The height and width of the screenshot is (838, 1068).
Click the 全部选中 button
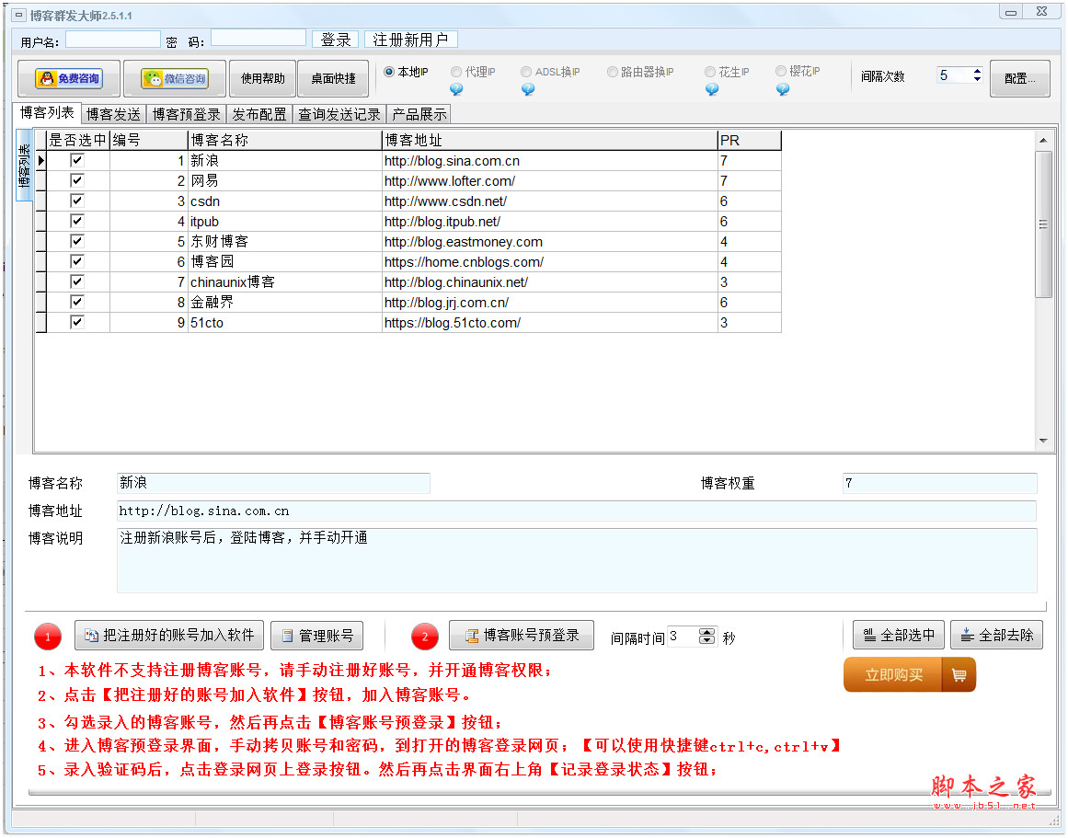tap(899, 636)
